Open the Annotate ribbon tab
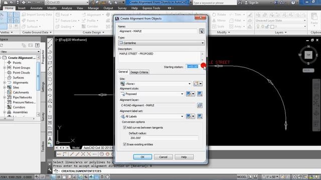This screenshot has width=321, height=180. pos(37,8)
